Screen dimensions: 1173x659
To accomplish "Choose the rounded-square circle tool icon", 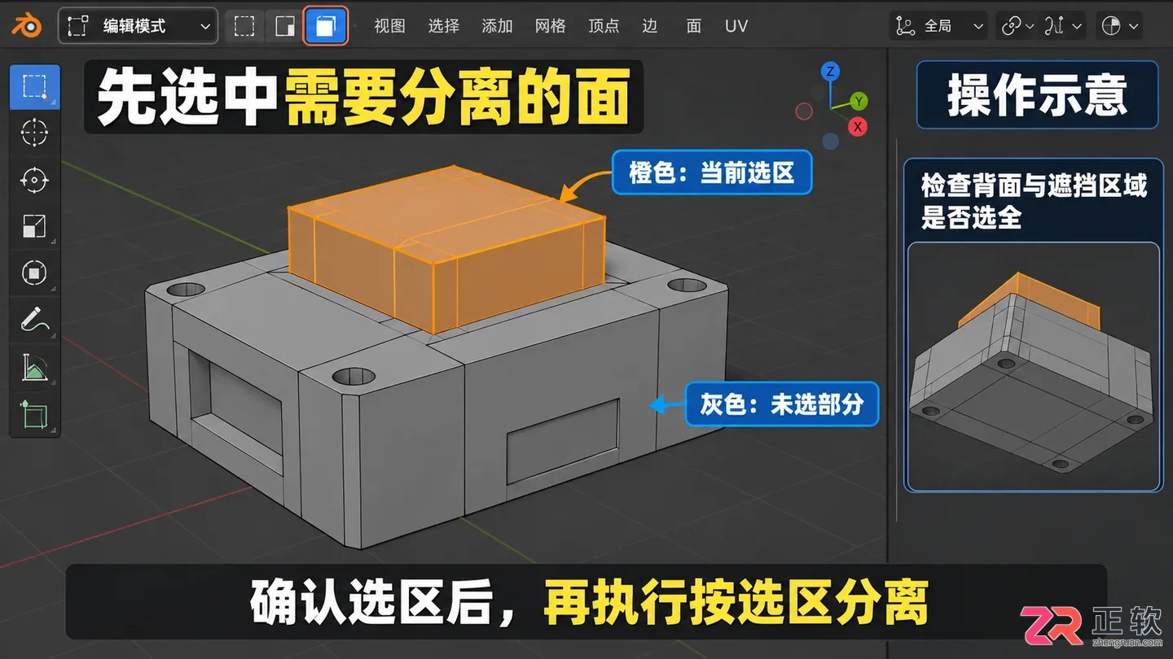I will point(34,273).
